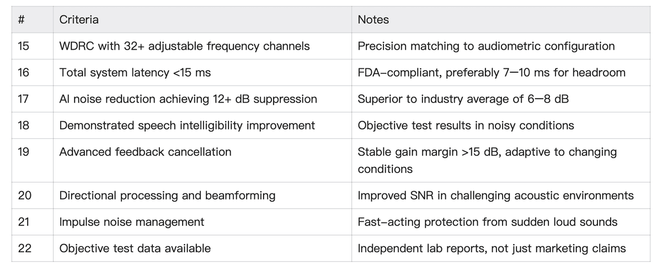Click 'Precision matching to audiometric configuration' note
This screenshot has height=270, width=662.
coord(486,46)
